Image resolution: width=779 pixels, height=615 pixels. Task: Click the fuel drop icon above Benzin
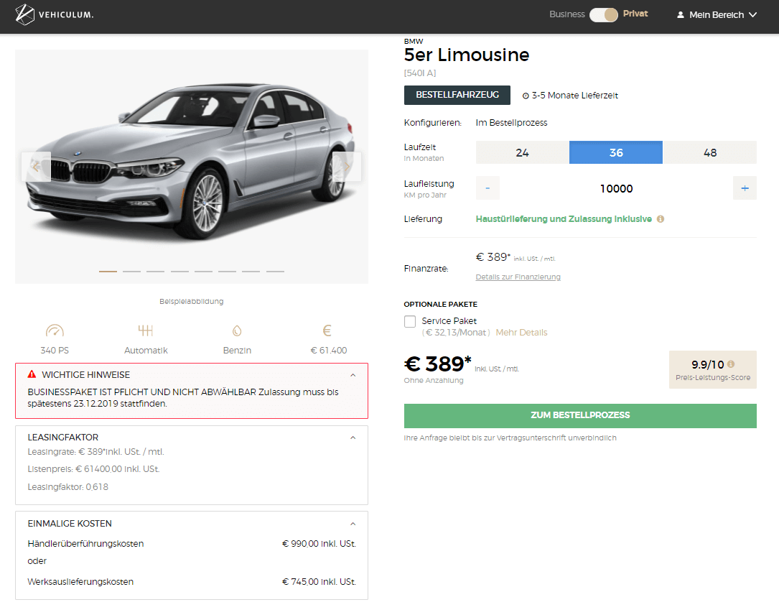237,330
